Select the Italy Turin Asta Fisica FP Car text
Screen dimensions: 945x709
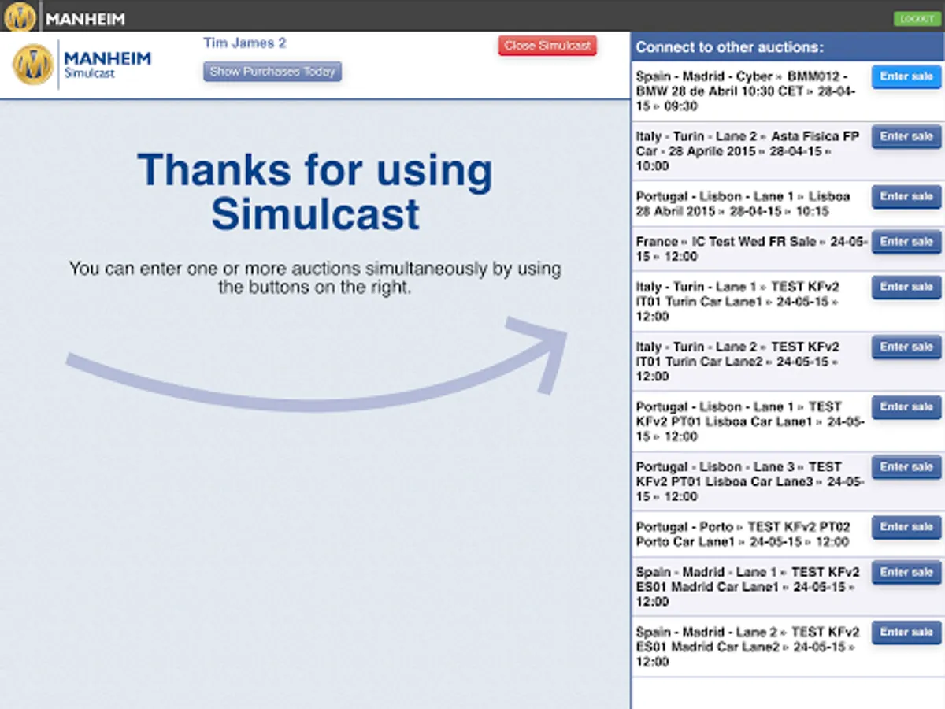pyautogui.click(x=748, y=151)
